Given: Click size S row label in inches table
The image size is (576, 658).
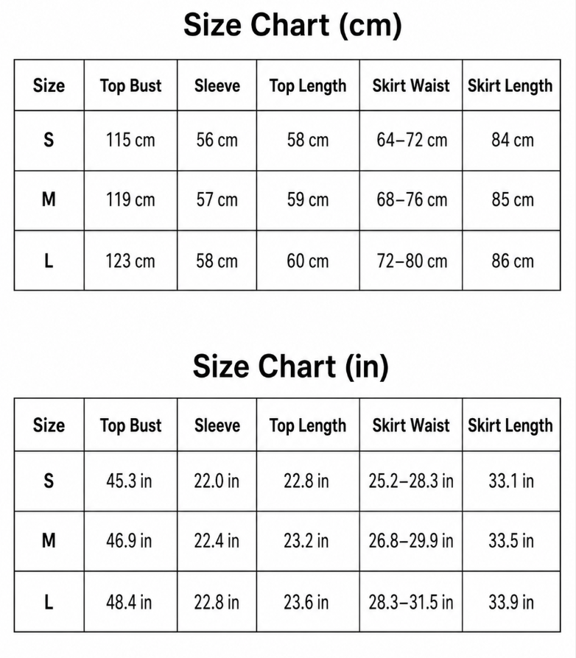Looking at the screenshot, I should pyautogui.click(x=49, y=481).
